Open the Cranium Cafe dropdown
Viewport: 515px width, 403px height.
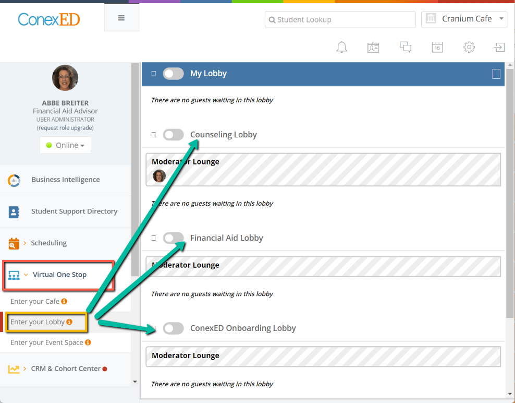click(464, 19)
